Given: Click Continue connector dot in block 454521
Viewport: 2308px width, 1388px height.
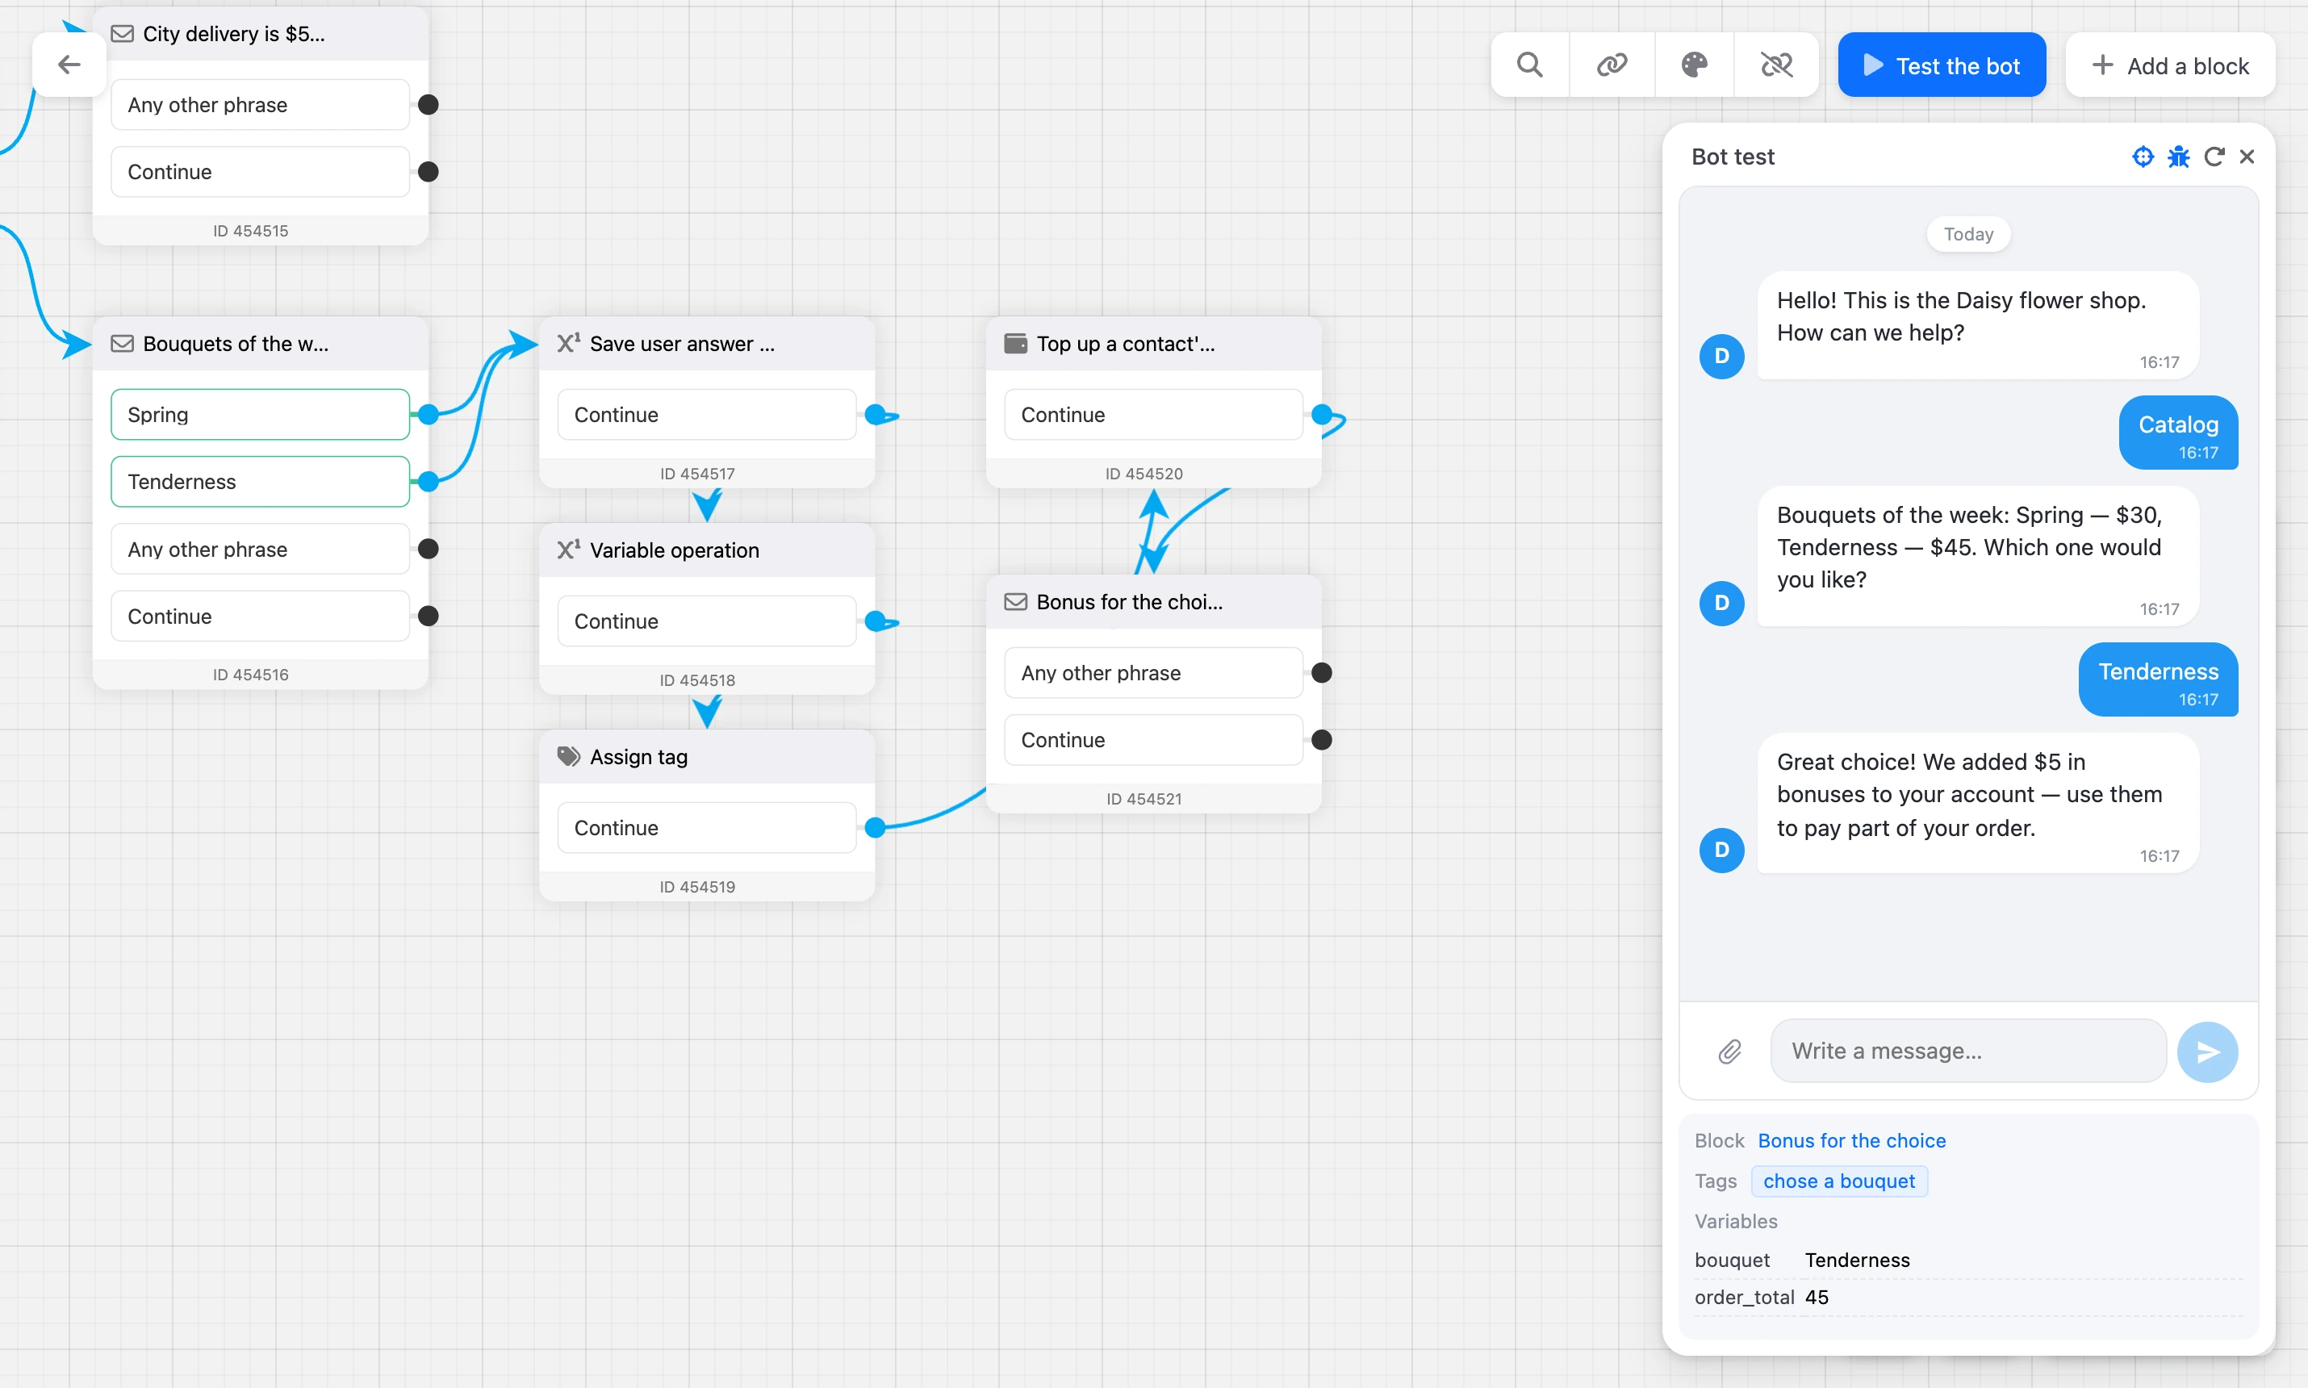Looking at the screenshot, I should pos(1321,740).
